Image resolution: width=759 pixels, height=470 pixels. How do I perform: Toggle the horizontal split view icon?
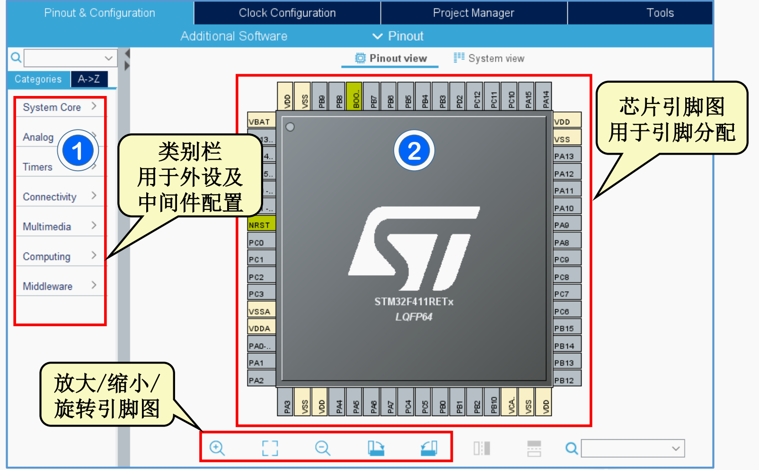click(x=534, y=448)
